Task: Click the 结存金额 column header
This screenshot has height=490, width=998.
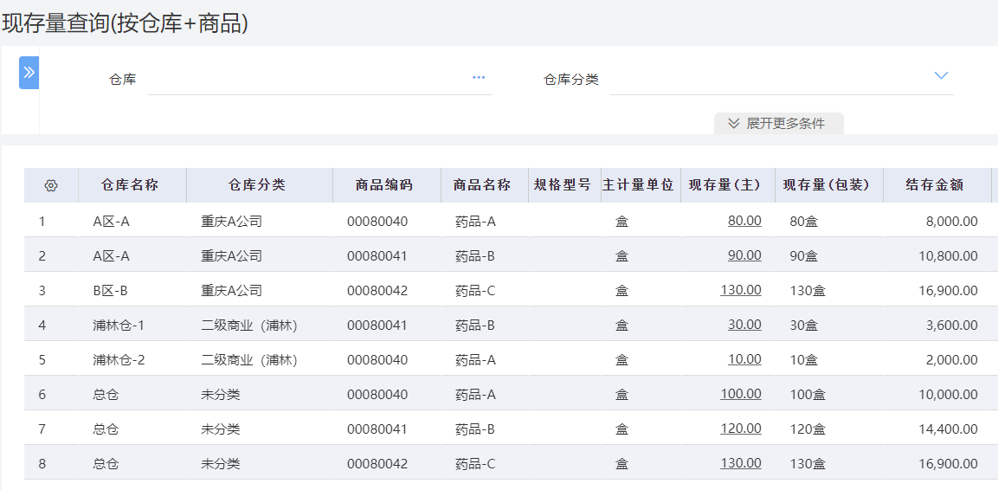Action: coord(935,185)
